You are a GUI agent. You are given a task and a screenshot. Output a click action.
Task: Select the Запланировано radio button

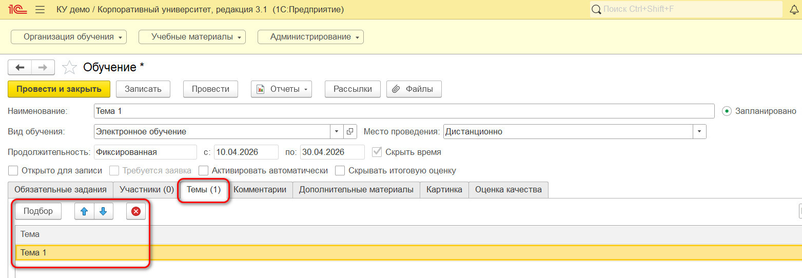(727, 111)
